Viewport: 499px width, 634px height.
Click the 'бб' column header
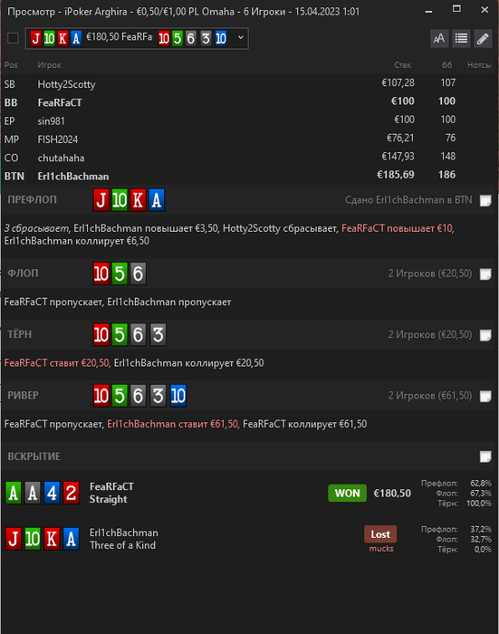click(x=446, y=64)
